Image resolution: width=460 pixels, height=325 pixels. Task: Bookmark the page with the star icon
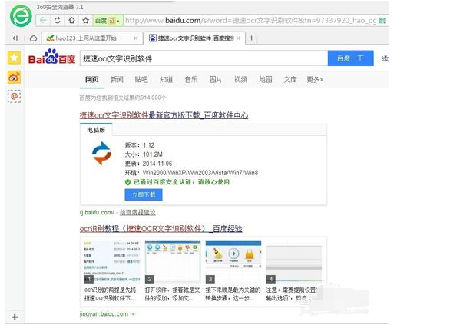[x=86, y=20]
